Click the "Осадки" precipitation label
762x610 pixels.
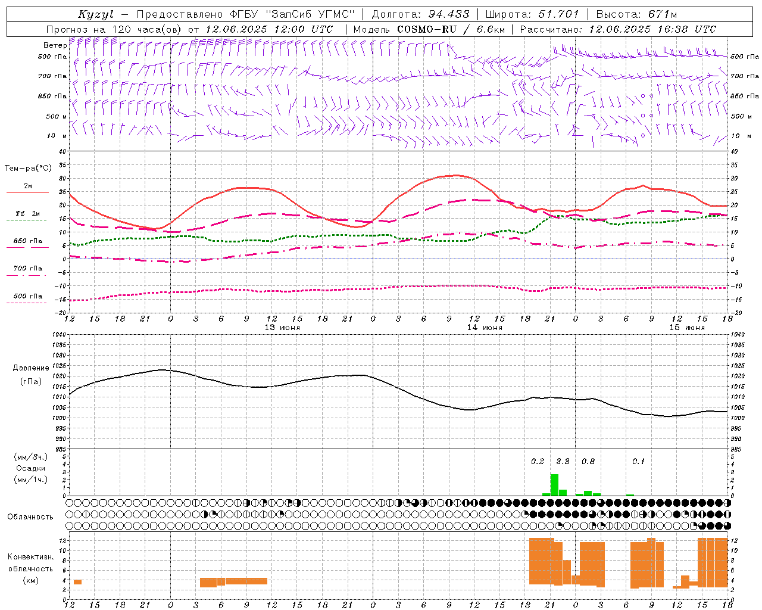pyautogui.click(x=30, y=468)
